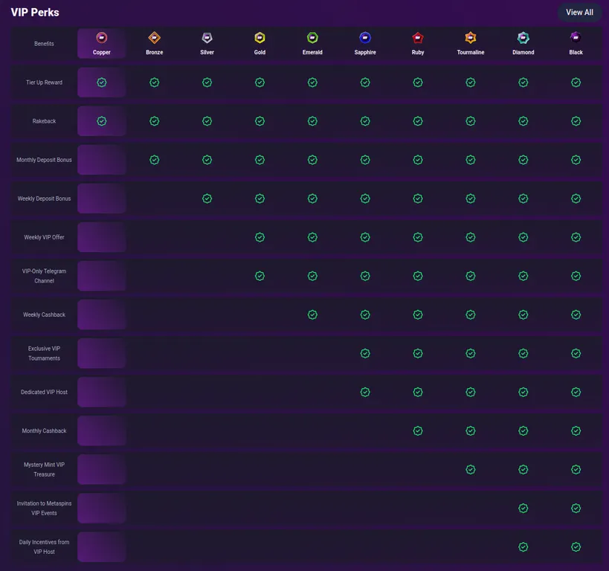Screen dimensions: 609x571
Task: Click the Rakeback benefit label
Action: (45, 121)
